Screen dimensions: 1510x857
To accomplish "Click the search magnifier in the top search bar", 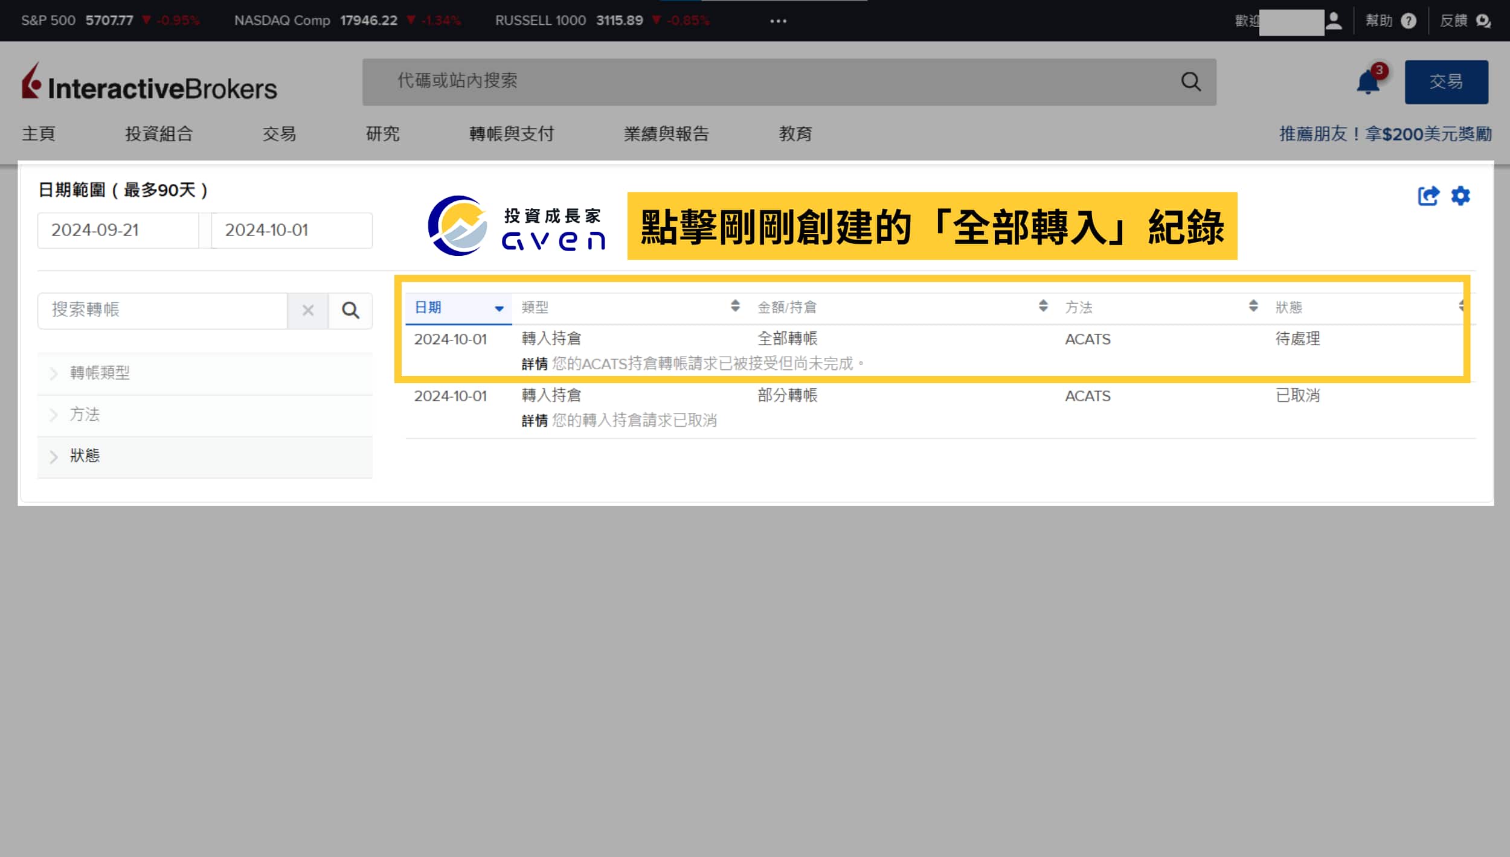I will [1191, 81].
